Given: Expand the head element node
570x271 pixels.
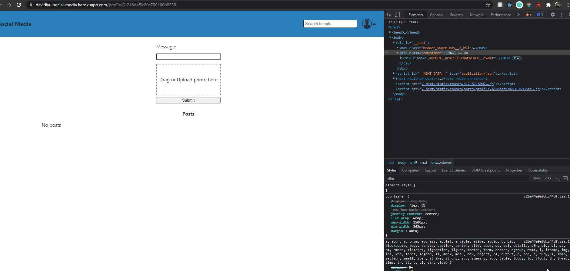Looking at the screenshot, I should click(x=390, y=32).
